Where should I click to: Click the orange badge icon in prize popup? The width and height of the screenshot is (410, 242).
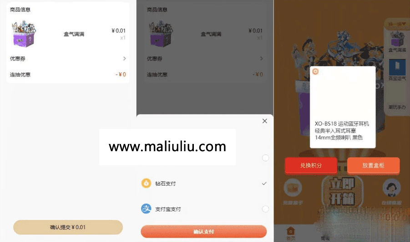click(x=315, y=71)
